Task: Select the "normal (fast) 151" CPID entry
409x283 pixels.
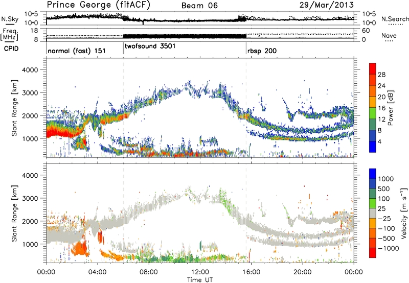Action: pyautogui.click(x=77, y=51)
